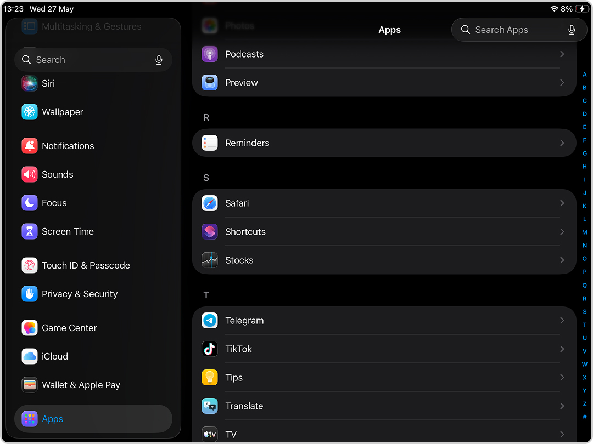Screen dimensions: 593x444
Task: Tap the Apps grid icon in sidebar
Action: 30,419
